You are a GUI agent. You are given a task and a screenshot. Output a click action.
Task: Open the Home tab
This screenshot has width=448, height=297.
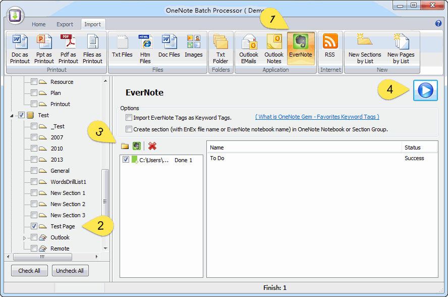click(x=39, y=23)
